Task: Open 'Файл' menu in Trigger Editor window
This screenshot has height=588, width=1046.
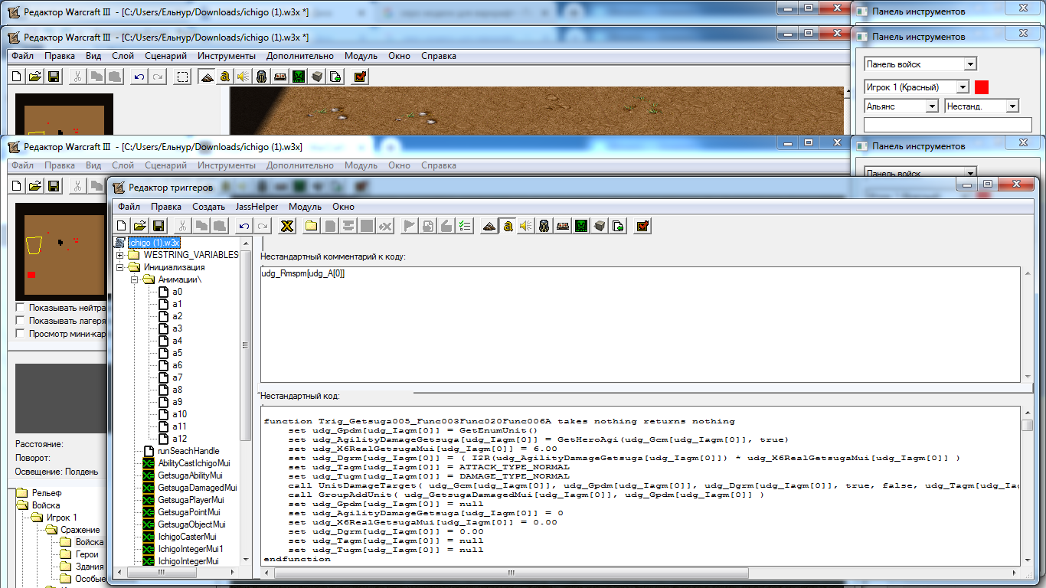Action: (x=129, y=207)
